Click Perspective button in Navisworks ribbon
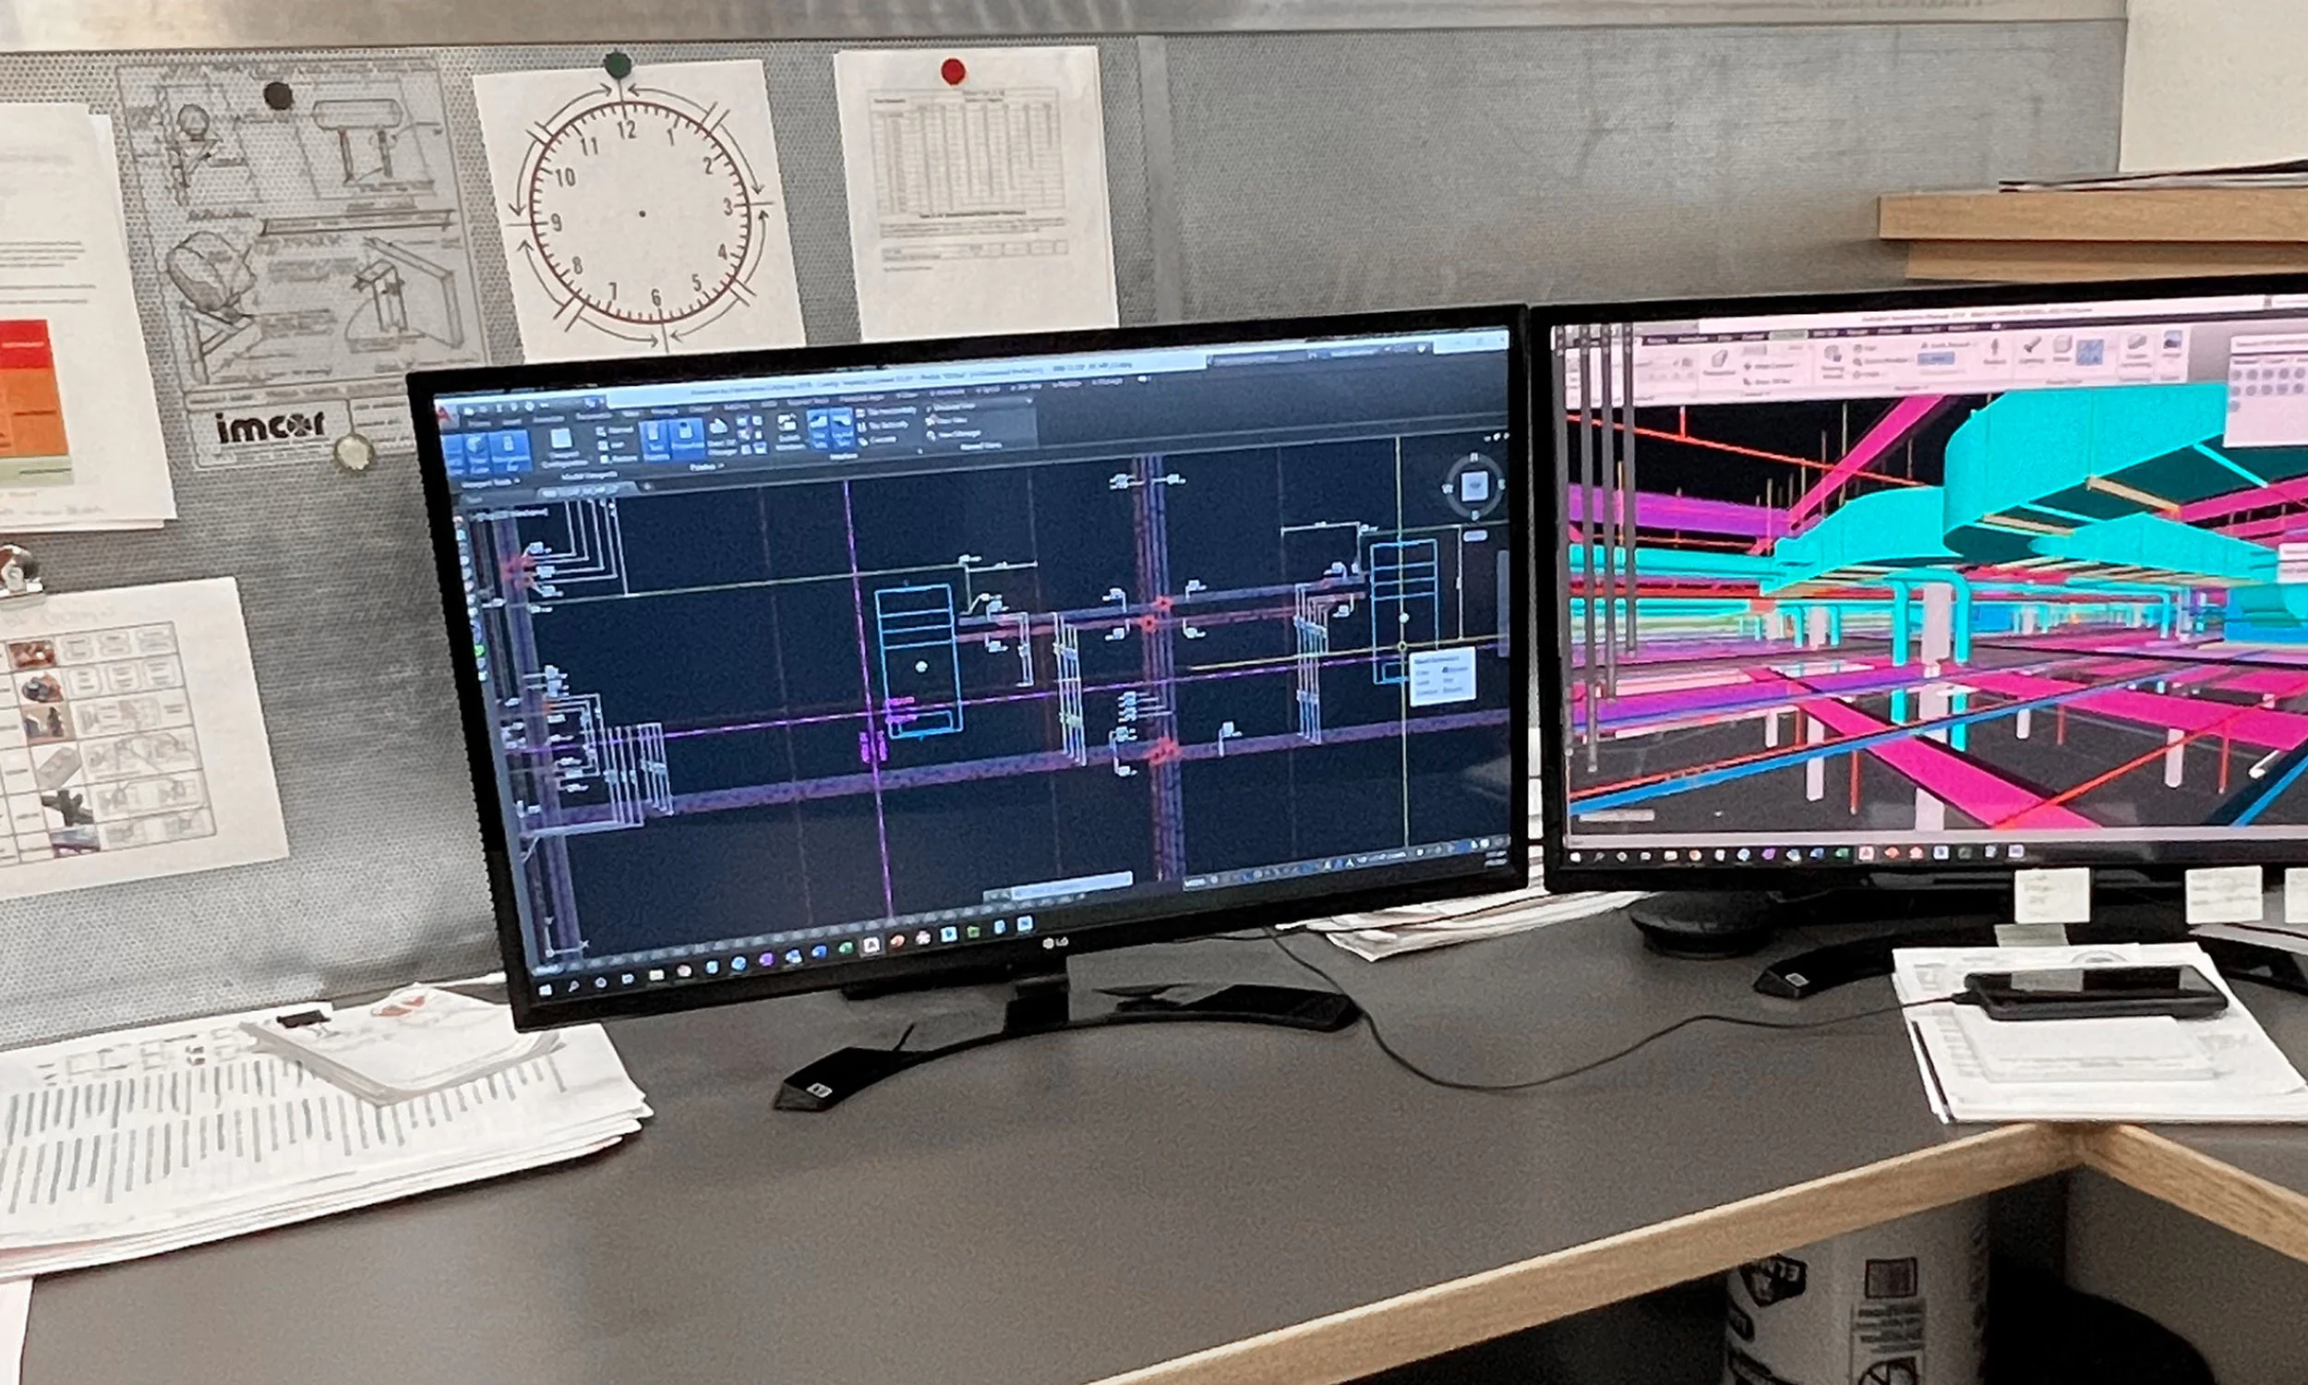2308x1385 pixels. coord(1719,363)
